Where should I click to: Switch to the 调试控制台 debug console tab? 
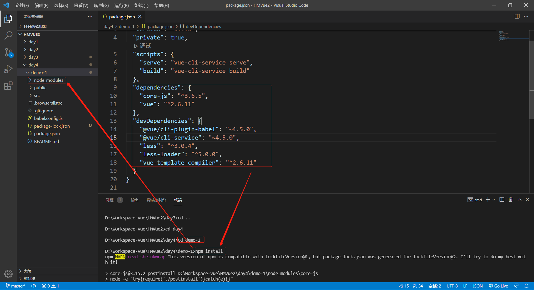point(156,200)
